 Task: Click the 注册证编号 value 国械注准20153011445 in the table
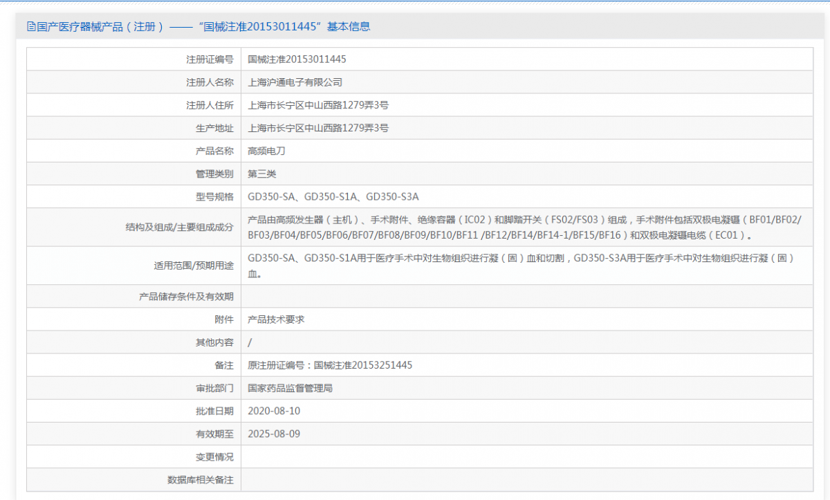point(297,59)
